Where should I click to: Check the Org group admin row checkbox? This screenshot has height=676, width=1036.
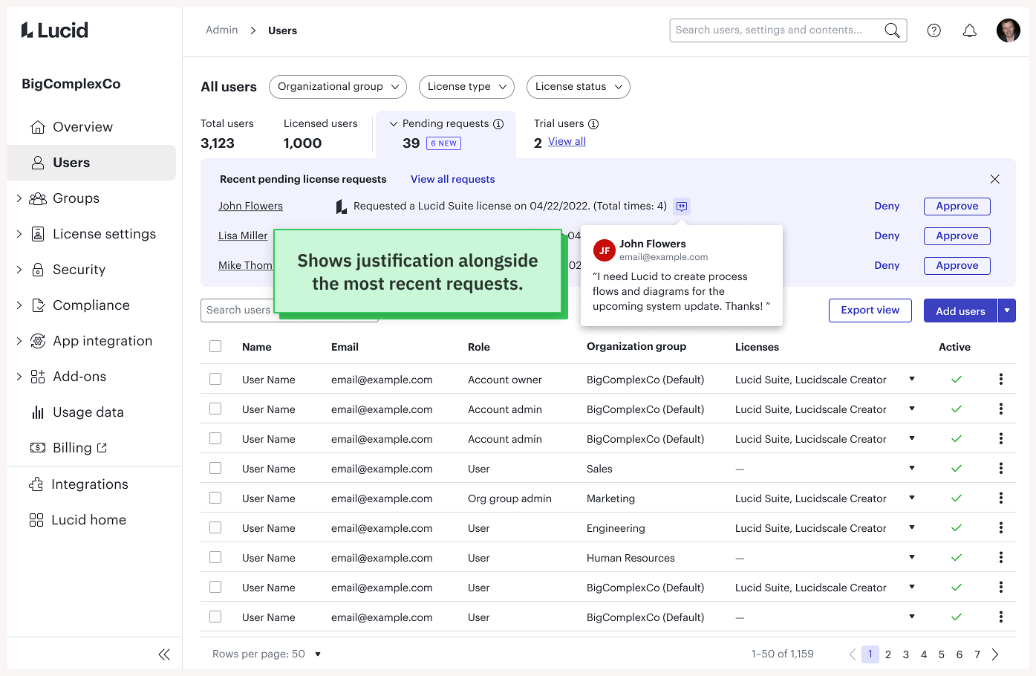(215, 498)
